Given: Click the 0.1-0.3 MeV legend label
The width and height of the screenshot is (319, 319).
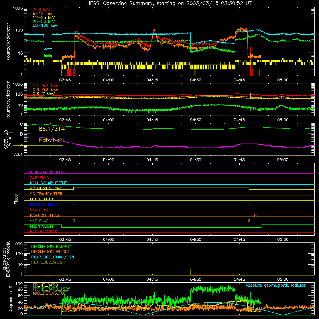Looking at the screenshot, I should (45, 86).
